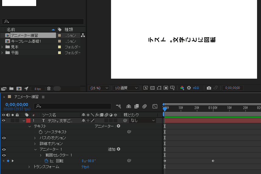Toggle fast previews icon in viewer
261x174 pixels.
coord(146,88)
